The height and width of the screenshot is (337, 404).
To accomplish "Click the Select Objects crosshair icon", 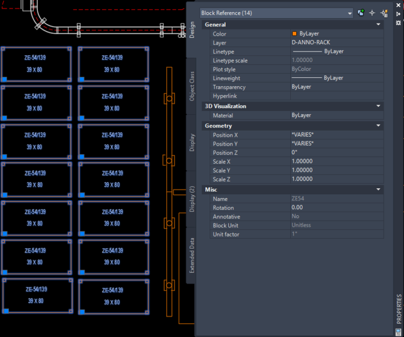I will (372, 13).
